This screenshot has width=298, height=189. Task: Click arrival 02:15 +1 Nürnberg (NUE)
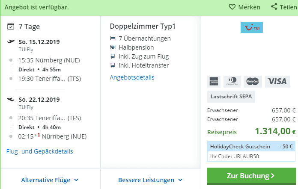point(53,136)
